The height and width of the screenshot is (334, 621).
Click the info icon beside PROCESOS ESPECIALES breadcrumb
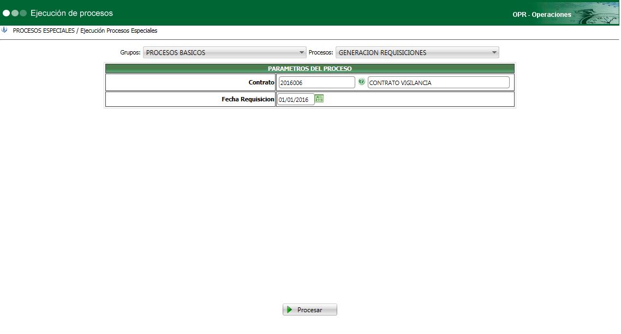click(x=4, y=30)
